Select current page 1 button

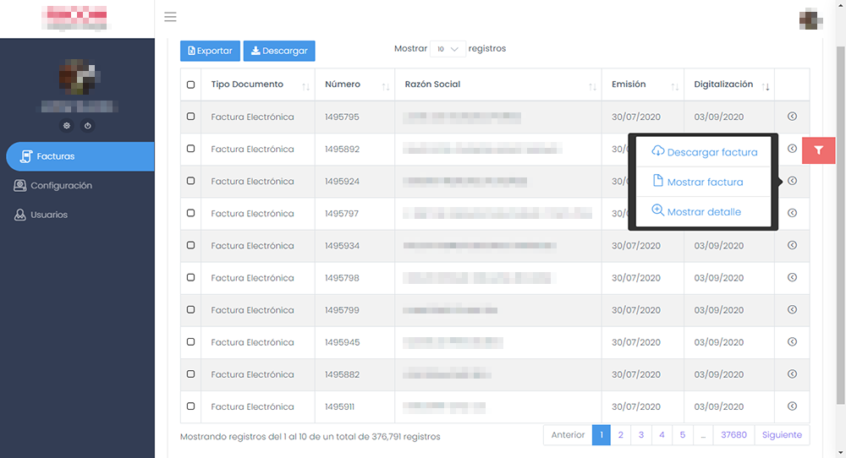pos(601,435)
